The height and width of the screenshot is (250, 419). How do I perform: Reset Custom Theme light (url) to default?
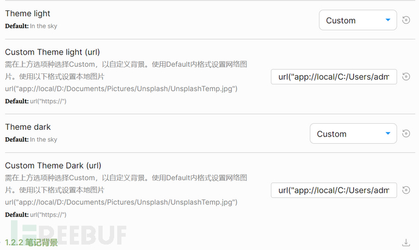[x=406, y=76]
